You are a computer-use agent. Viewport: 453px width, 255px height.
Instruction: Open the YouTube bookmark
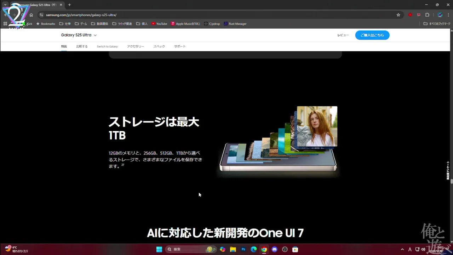pos(159,24)
